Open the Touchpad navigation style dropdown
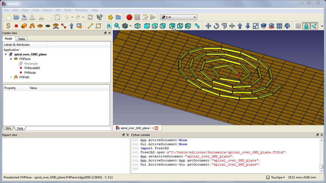The height and width of the screenshot is (183, 326). pyautogui.click(x=276, y=177)
